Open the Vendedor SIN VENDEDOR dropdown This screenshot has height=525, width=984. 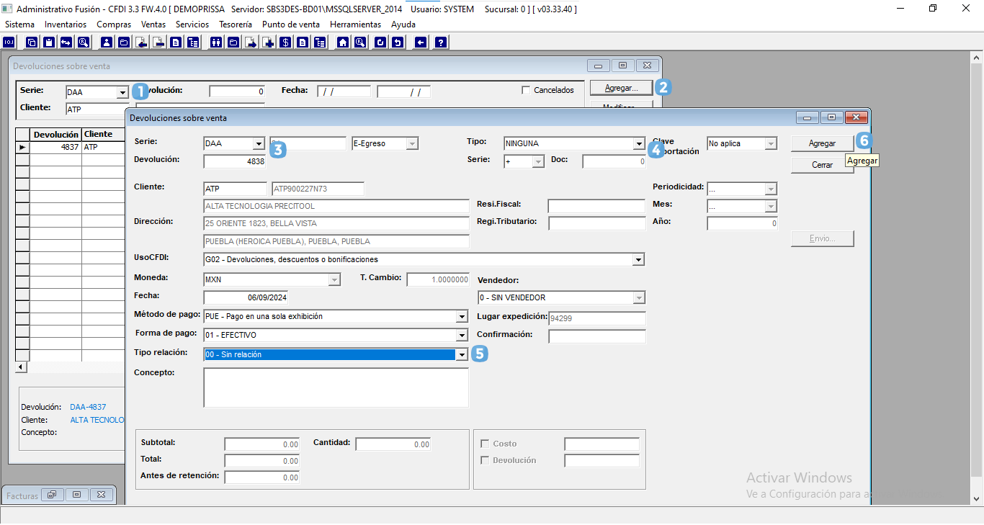click(x=639, y=298)
